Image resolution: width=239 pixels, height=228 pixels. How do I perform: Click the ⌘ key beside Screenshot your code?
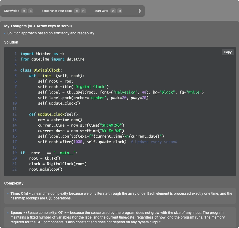[x=77, y=11]
